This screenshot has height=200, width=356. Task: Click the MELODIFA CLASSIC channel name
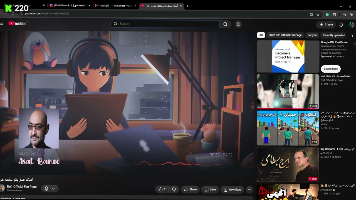click(x=331, y=157)
